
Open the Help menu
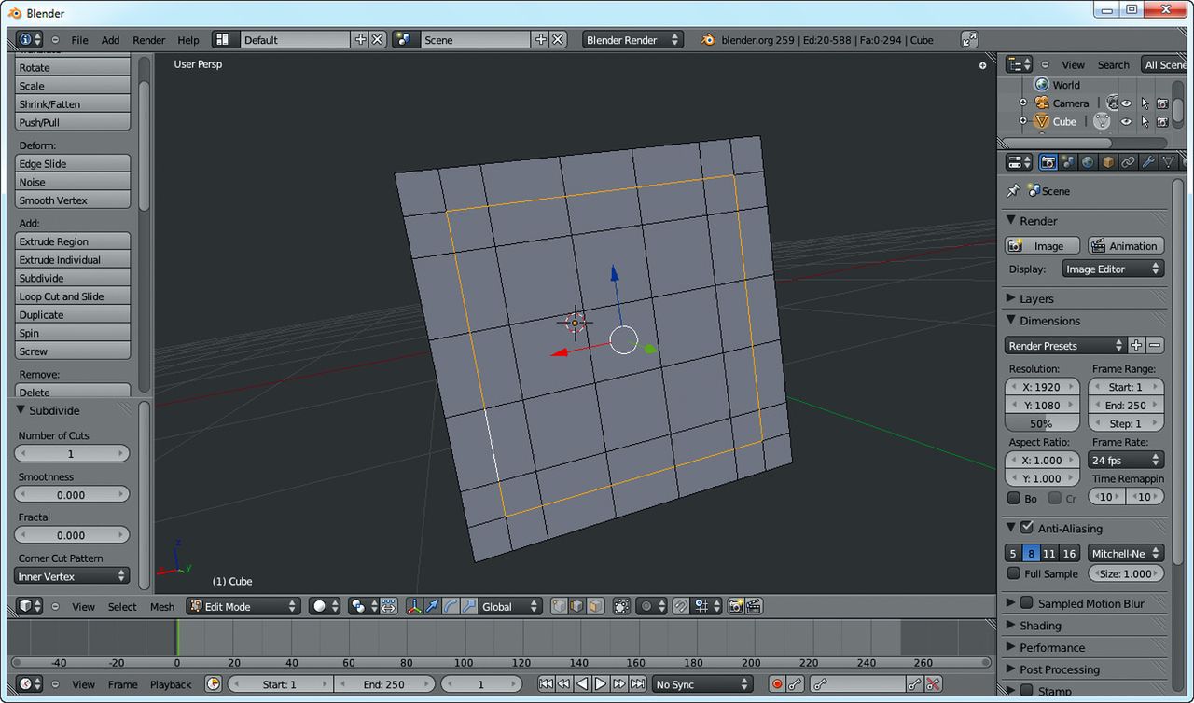tap(188, 40)
